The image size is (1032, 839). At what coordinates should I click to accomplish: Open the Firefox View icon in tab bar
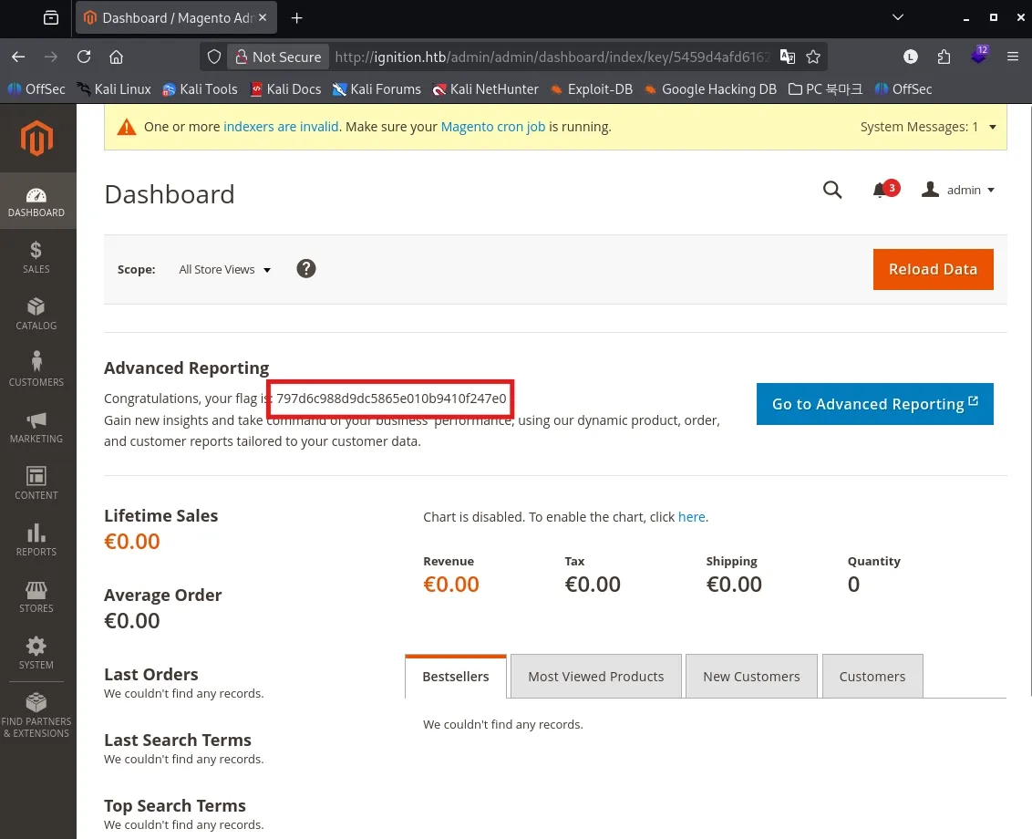pyautogui.click(x=51, y=17)
